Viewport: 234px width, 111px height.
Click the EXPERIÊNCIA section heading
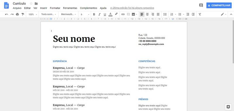(60, 61)
